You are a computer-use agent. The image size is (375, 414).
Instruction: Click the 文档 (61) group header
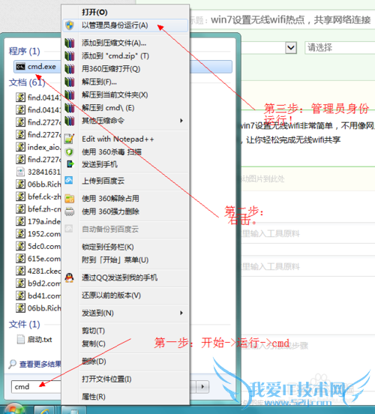[x=27, y=82]
